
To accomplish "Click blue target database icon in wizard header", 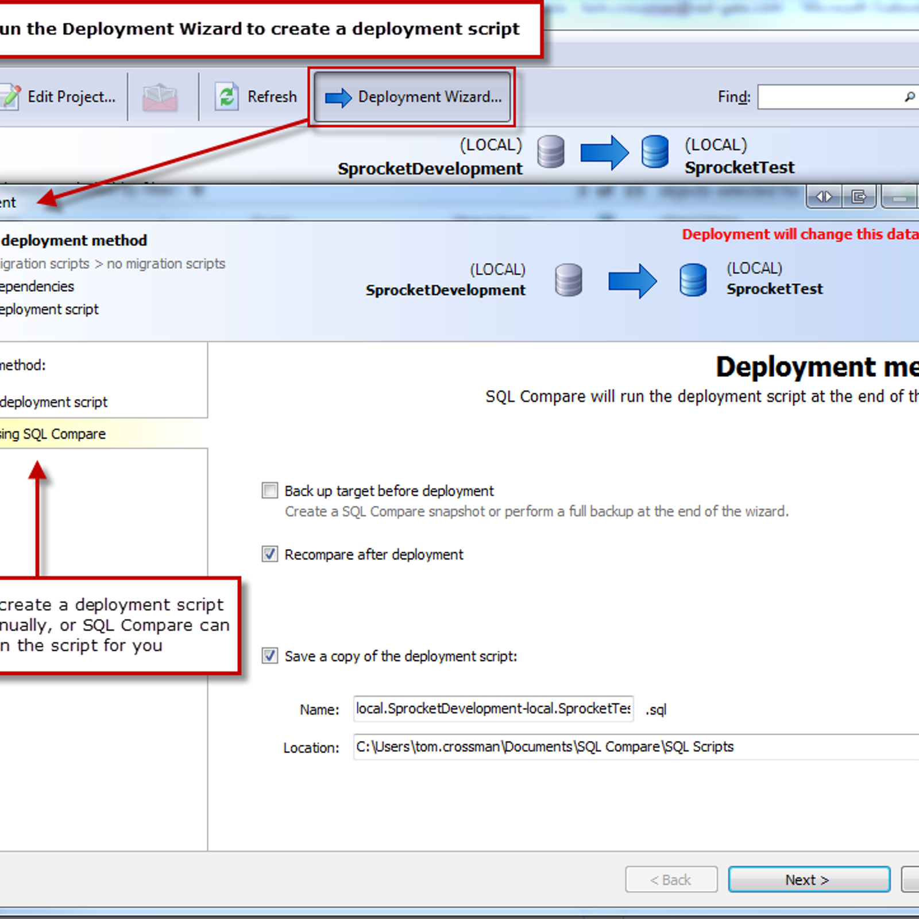I will [693, 280].
